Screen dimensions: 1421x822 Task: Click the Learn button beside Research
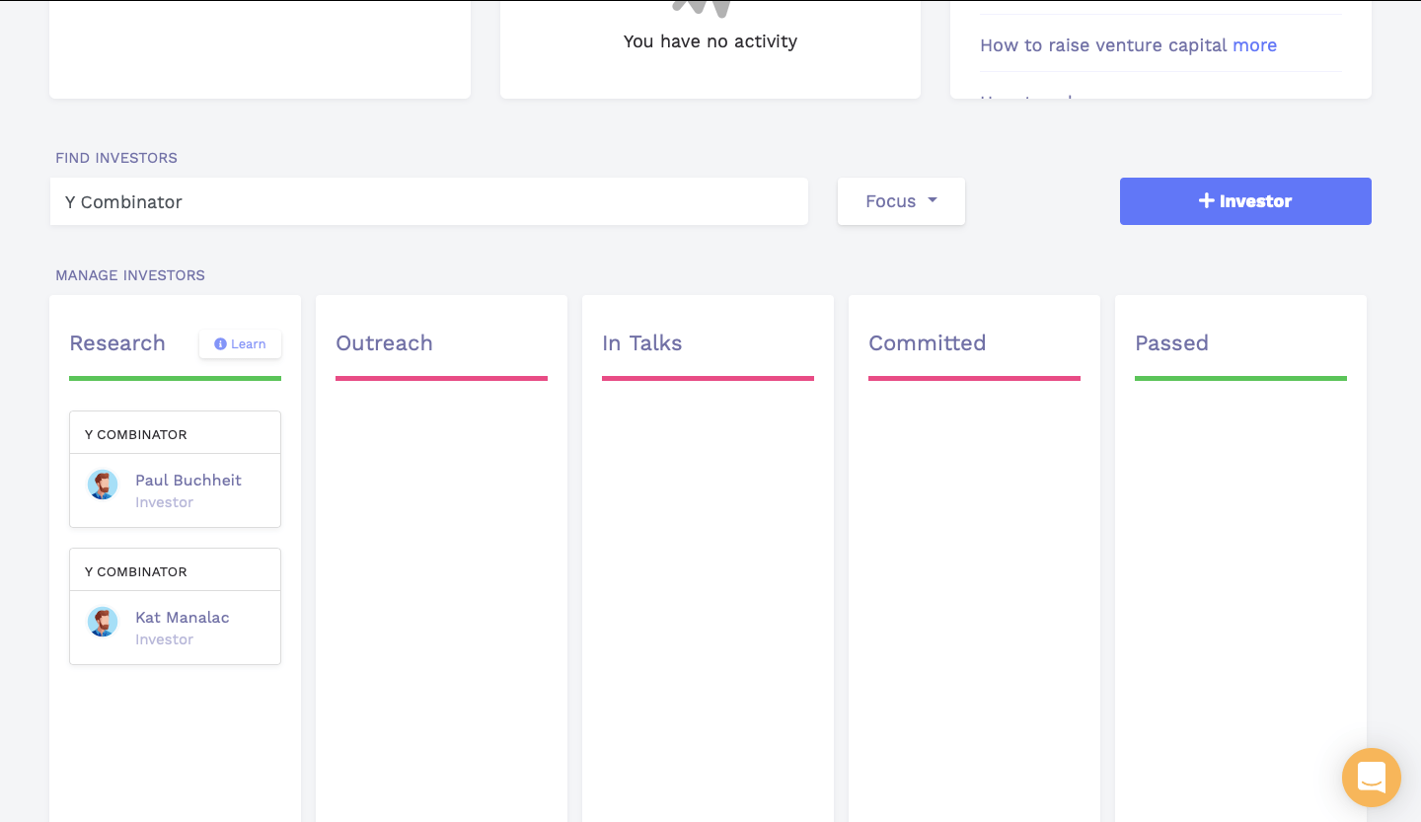click(240, 344)
